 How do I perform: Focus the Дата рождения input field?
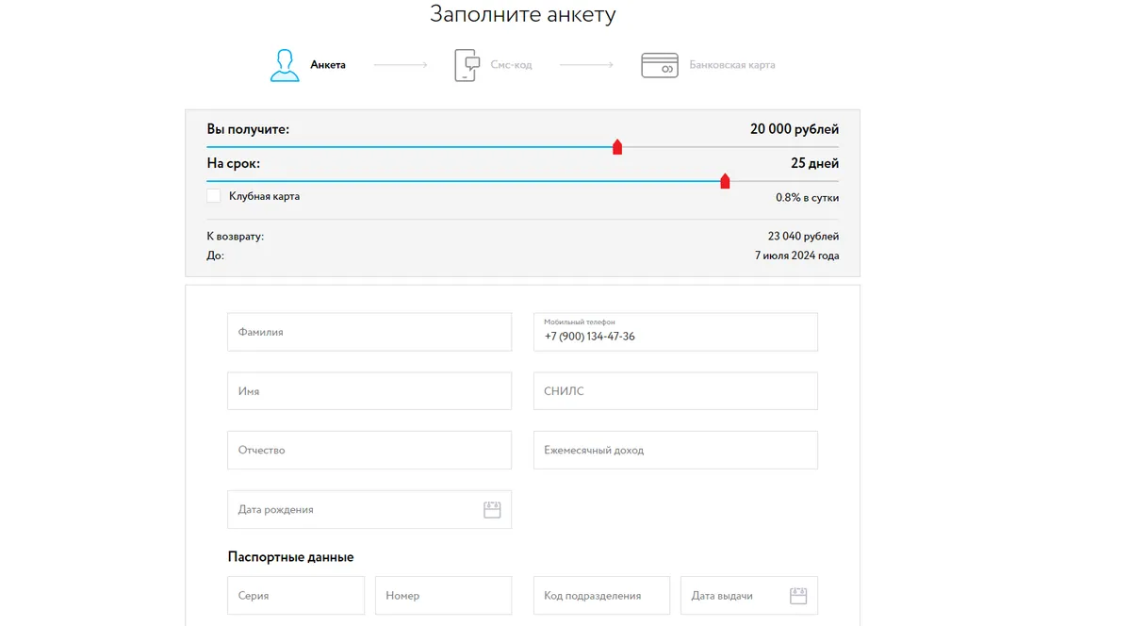point(369,510)
